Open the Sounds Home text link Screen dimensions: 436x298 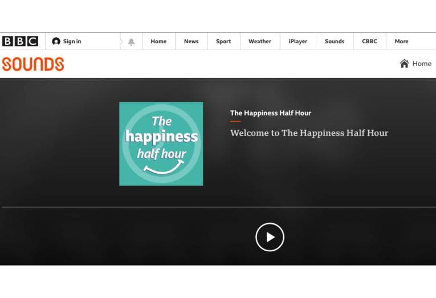[422, 64]
